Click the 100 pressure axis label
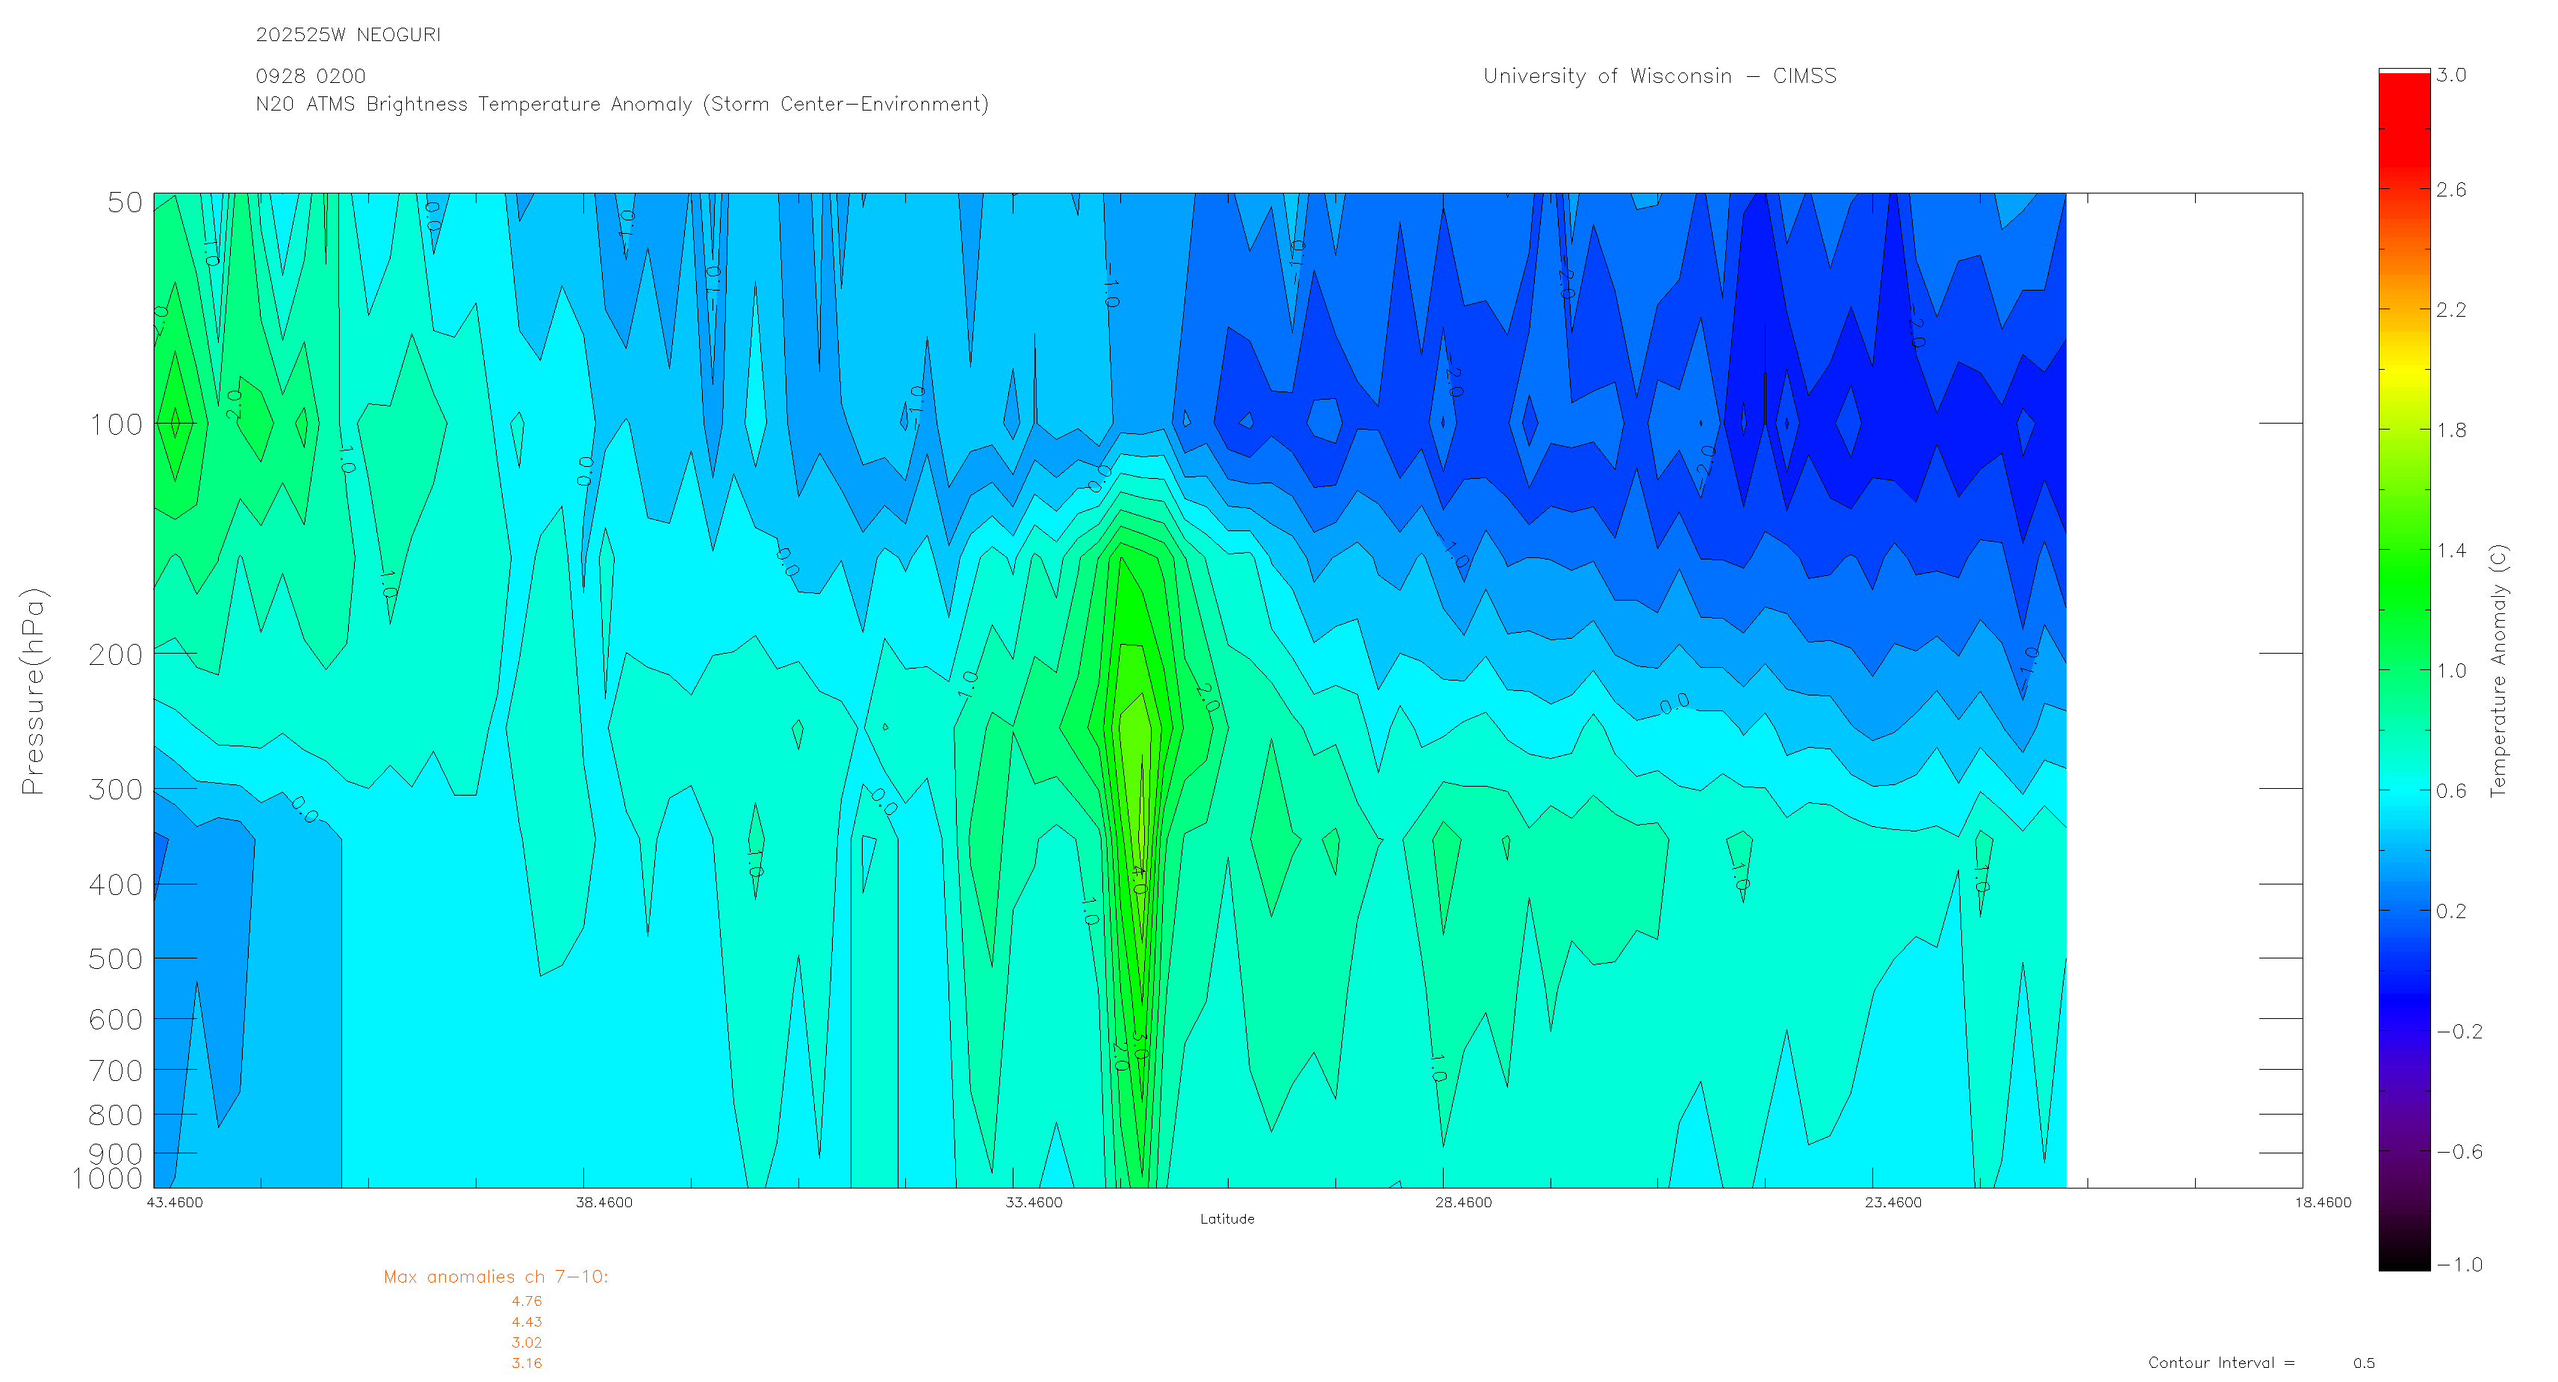Viewport: 2558px width, 1382px height. coord(117,425)
